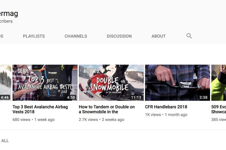Open the CFR Handlebars video thumbnail

(177, 83)
